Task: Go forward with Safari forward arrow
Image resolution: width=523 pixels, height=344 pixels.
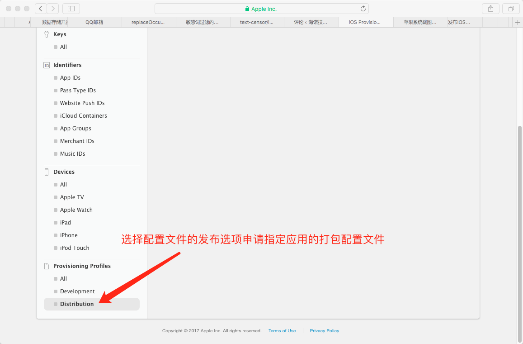Action: point(53,9)
